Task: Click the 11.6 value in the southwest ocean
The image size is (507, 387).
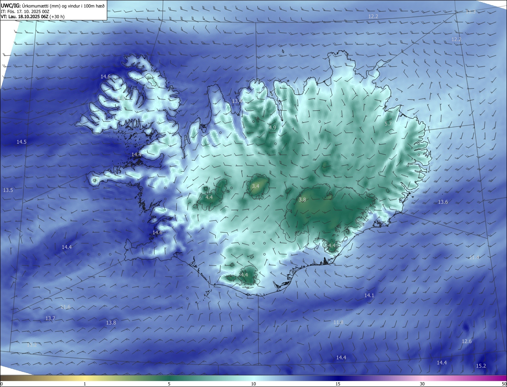Action: 65,307
